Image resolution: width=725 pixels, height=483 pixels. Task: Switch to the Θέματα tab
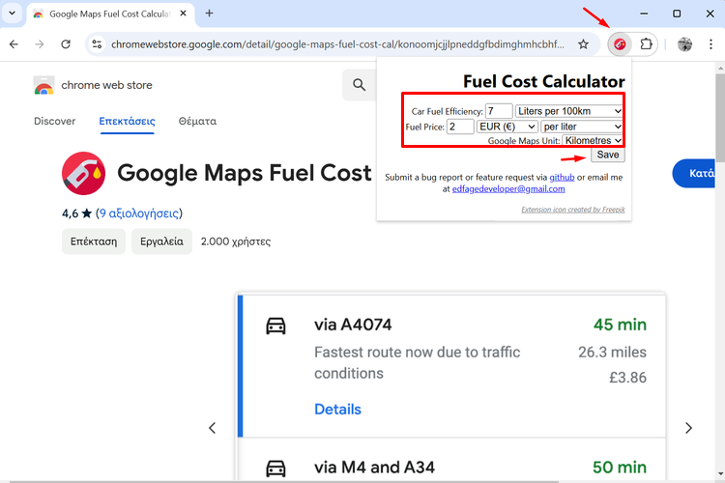(197, 121)
